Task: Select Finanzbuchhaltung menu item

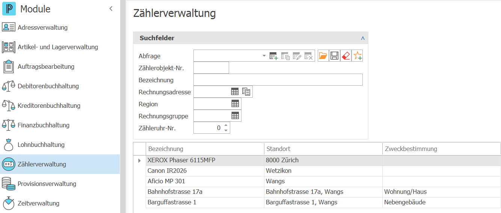Action: [x=60, y=125]
